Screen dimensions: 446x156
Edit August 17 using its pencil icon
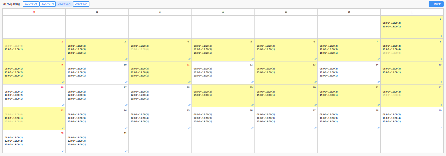pyautogui.click(x=126, y=105)
